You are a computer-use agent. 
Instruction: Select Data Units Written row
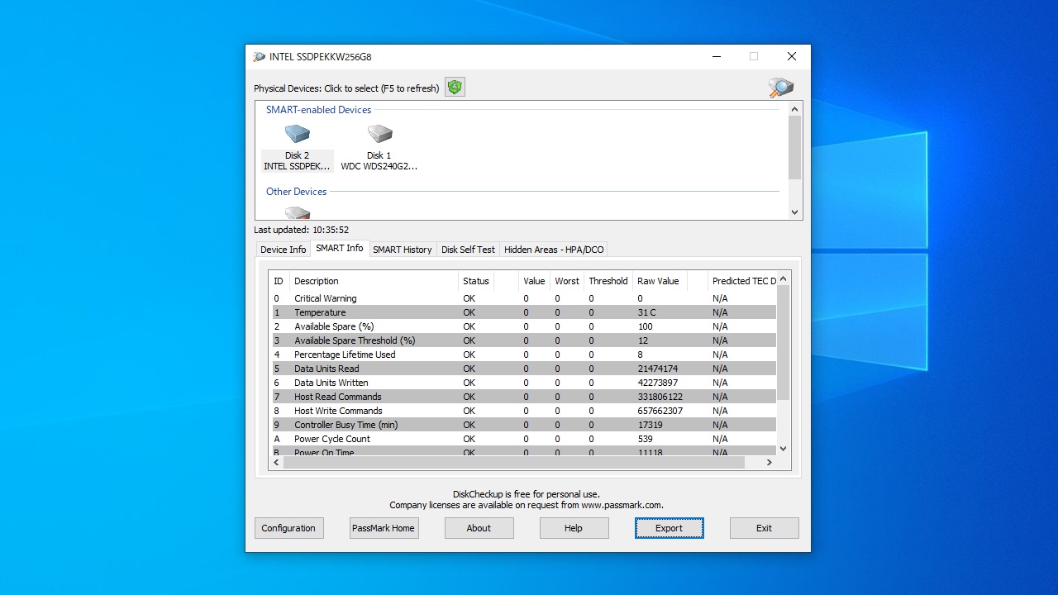click(524, 383)
